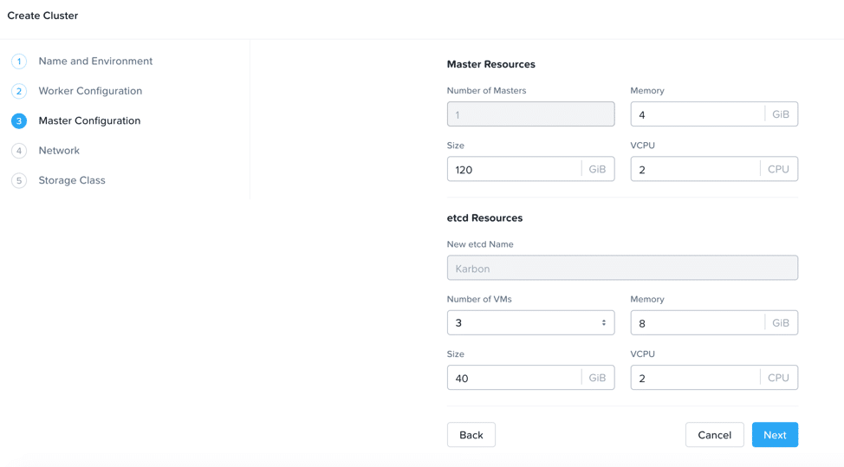The width and height of the screenshot is (844, 467).
Task: Click the step 4 circle icon
Action: click(x=19, y=151)
